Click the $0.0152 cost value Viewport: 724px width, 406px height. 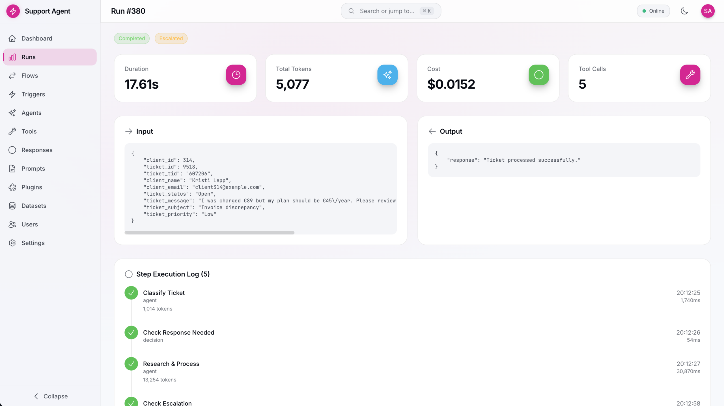451,84
